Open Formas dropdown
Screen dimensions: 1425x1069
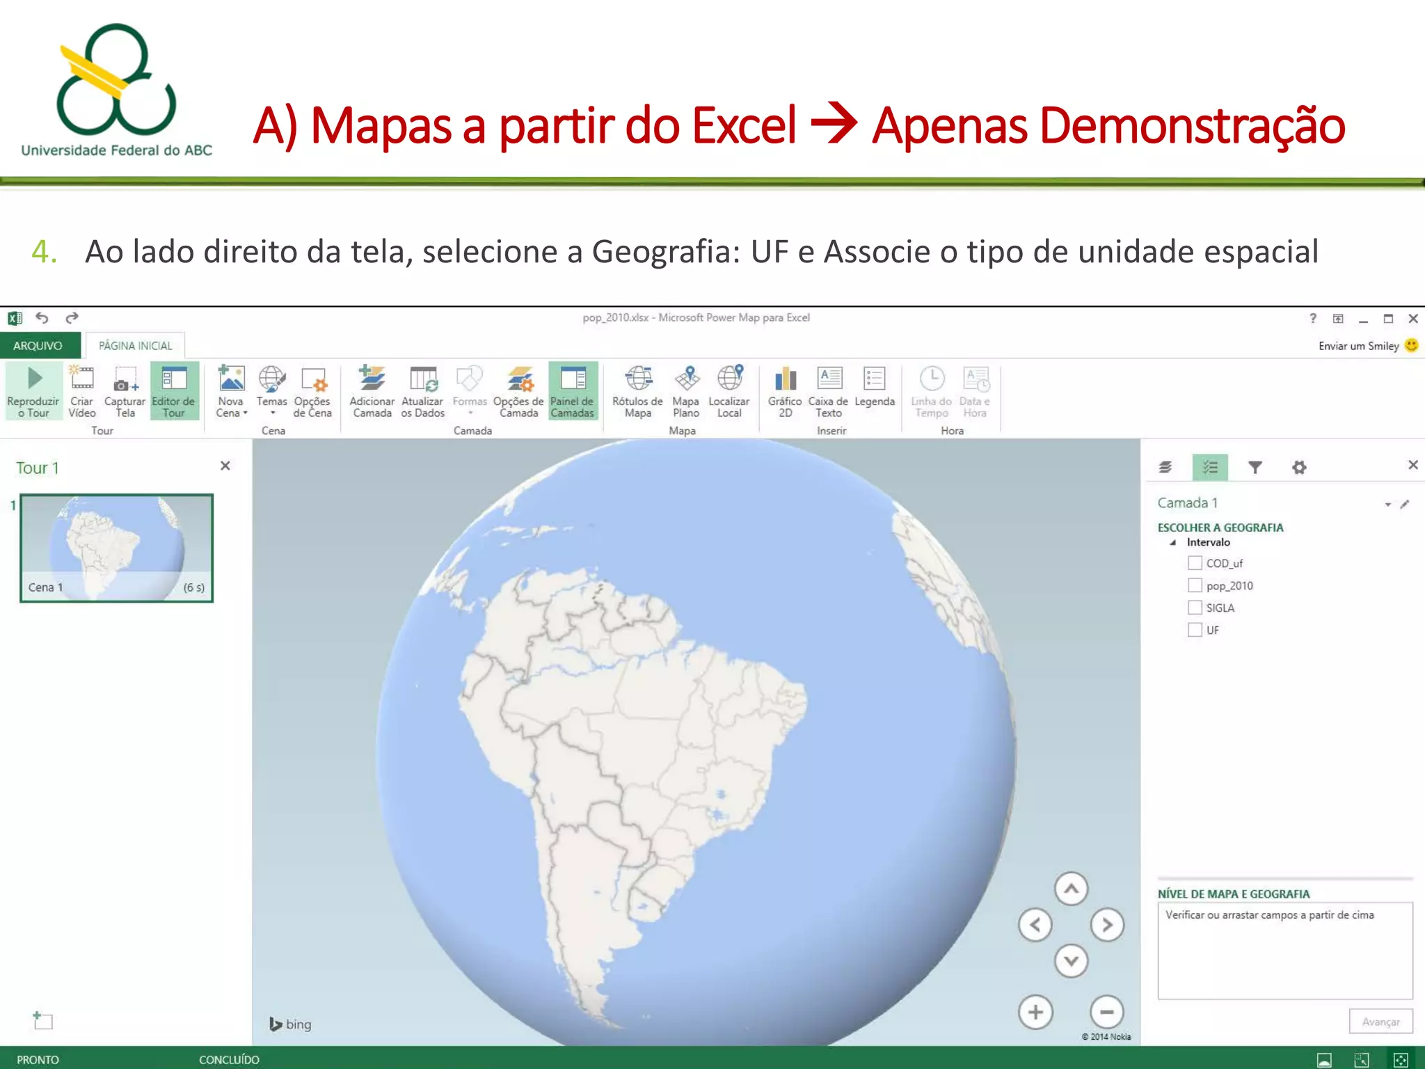[470, 391]
